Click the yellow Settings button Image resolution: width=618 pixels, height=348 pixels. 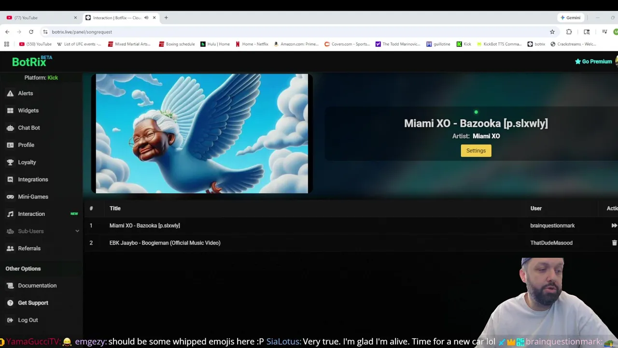tap(476, 151)
